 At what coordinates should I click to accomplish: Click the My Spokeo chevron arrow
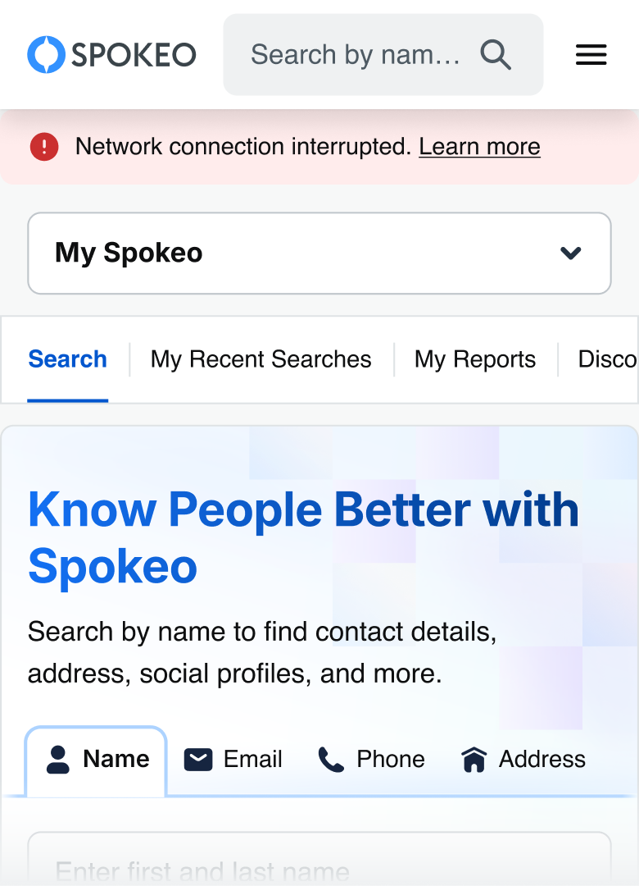coord(571,253)
